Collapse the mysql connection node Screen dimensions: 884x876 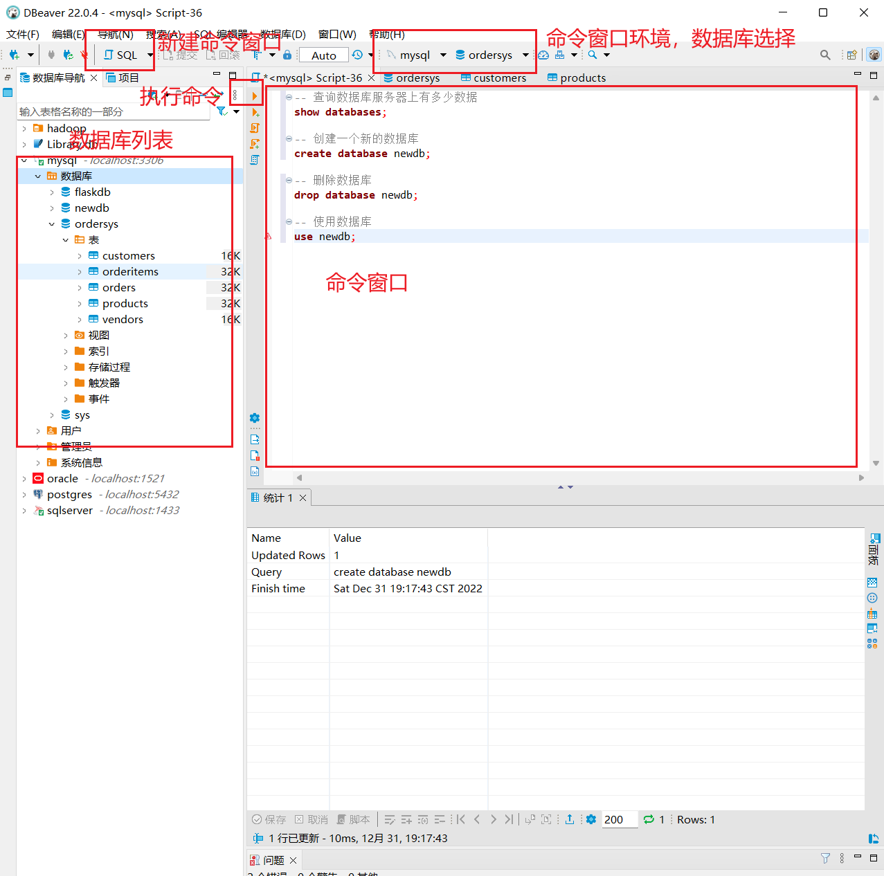click(x=24, y=160)
